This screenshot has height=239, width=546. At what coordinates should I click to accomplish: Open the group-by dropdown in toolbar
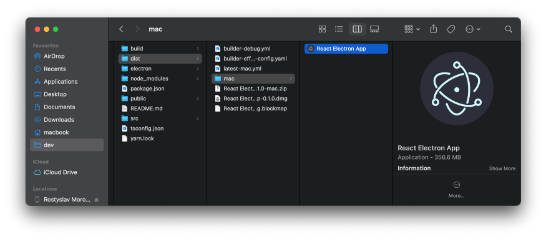[412, 29]
